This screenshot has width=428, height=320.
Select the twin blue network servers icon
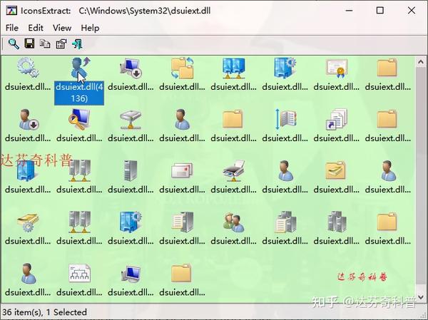pos(233,68)
